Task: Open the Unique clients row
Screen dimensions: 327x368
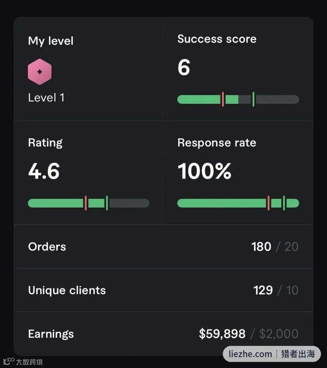Action: coord(163,290)
